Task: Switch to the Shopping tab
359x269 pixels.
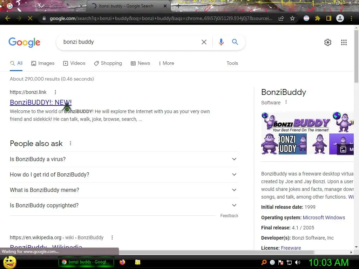Action: (108, 63)
